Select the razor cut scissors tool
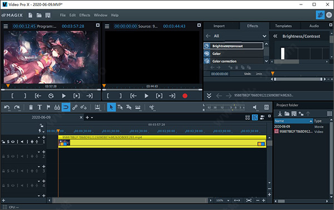 (x=151, y=108)
